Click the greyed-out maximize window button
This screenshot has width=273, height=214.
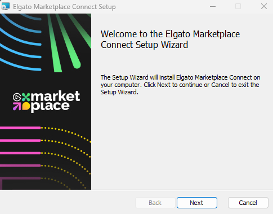click(x=238, y=6)
